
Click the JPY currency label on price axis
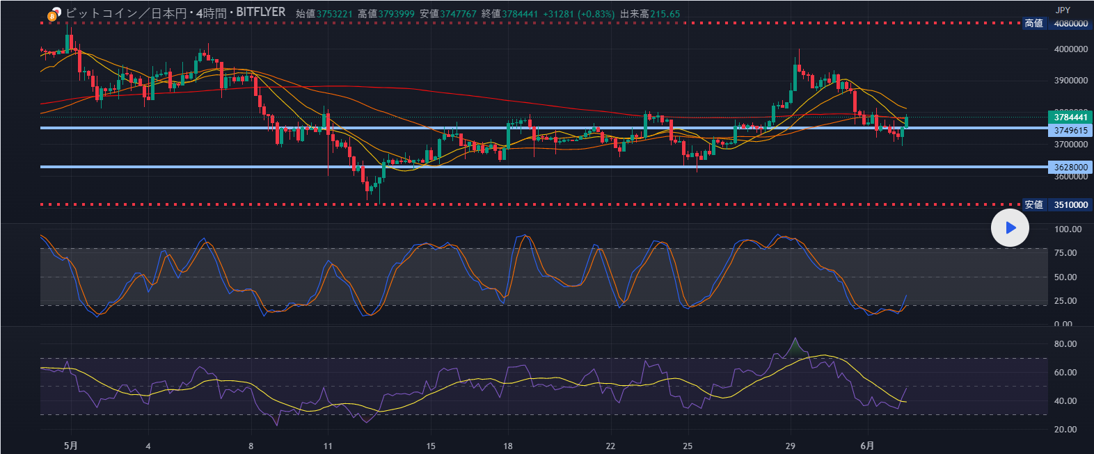1063,10
